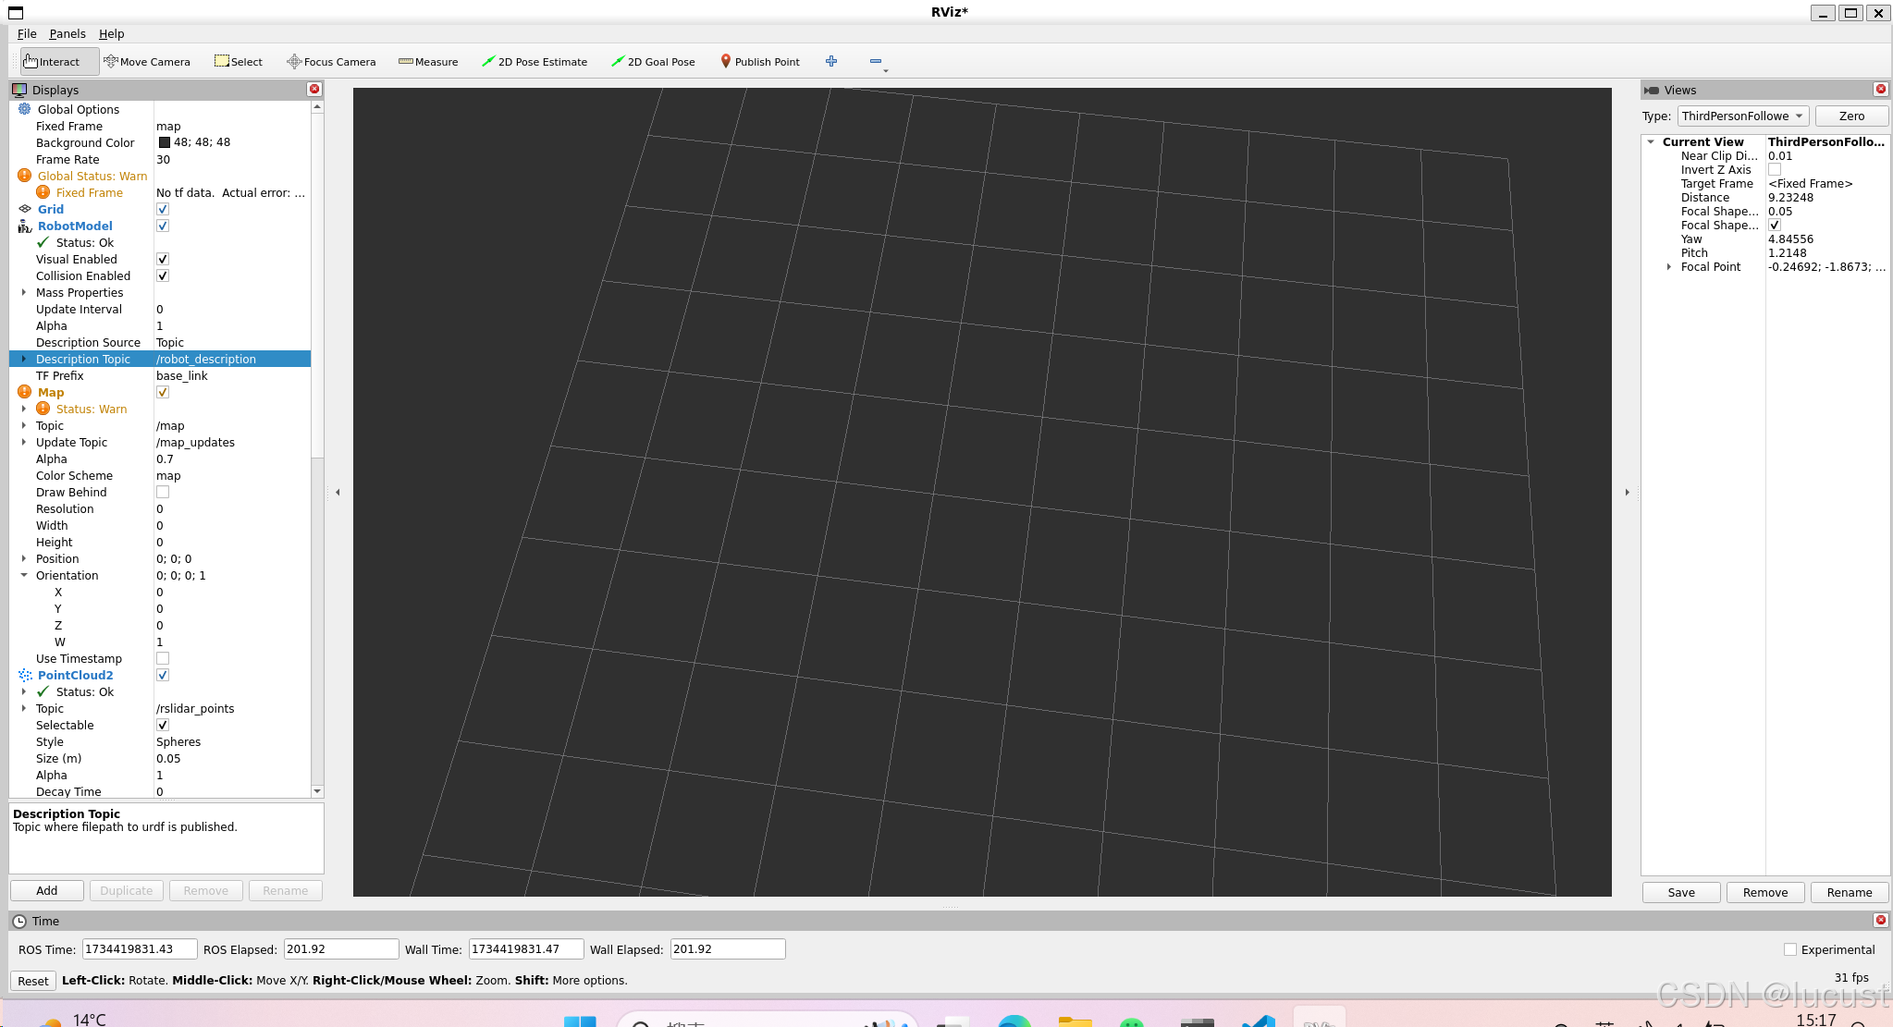
Task: Save the current view
Action: point(1681,892)
